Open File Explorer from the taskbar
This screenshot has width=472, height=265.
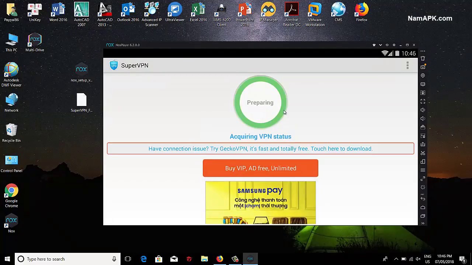[204, 259]
